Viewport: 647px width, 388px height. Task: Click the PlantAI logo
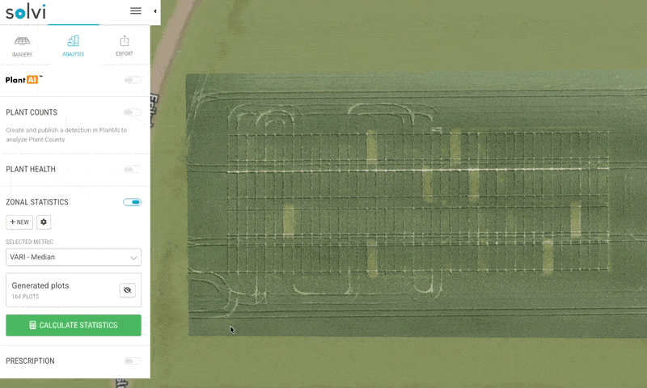23,79
